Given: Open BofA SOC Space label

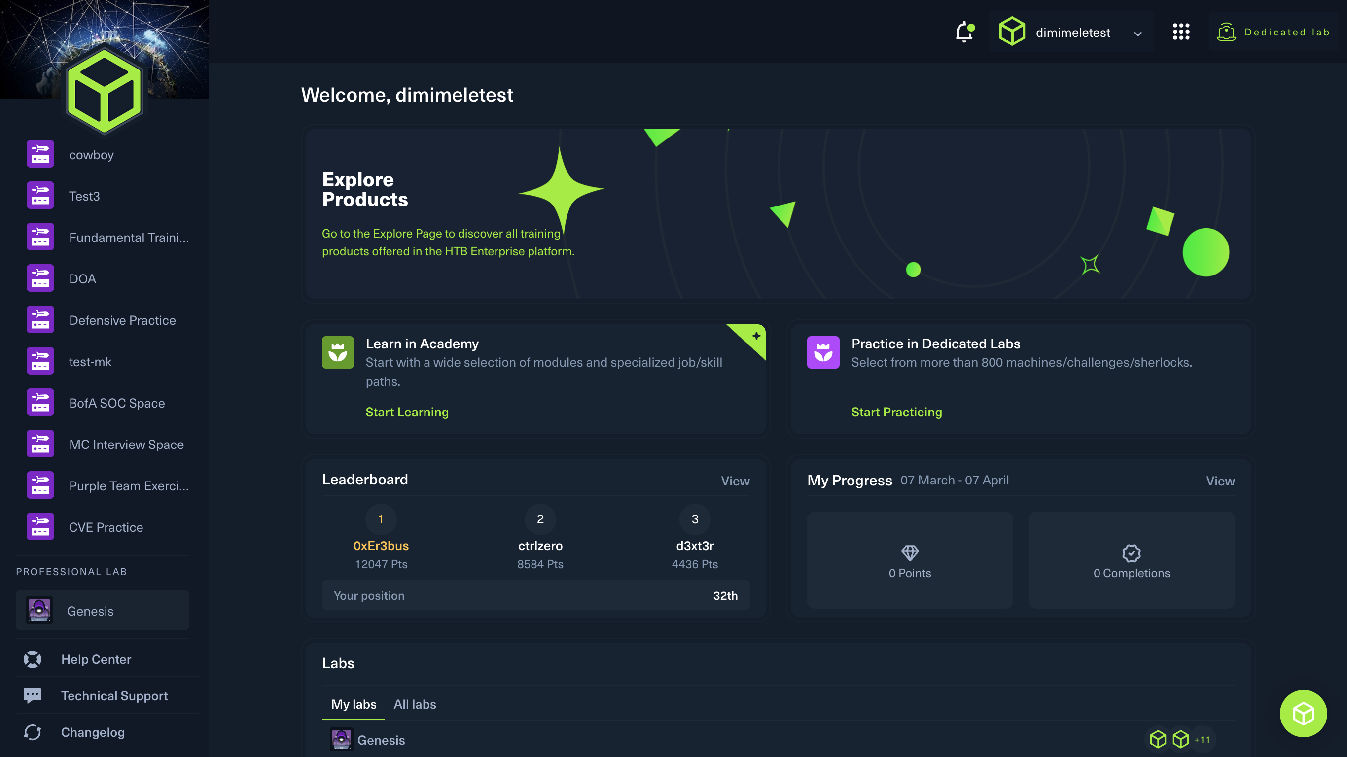Looking at the screenshot, I should [x=117, y=403].
